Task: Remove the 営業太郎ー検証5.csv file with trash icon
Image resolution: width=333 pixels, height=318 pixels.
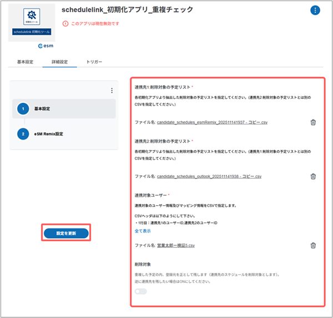Action: point(313,245)
